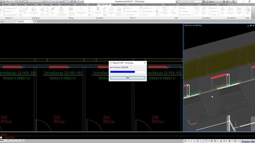Open the Mark annotation dropdown

213,8
